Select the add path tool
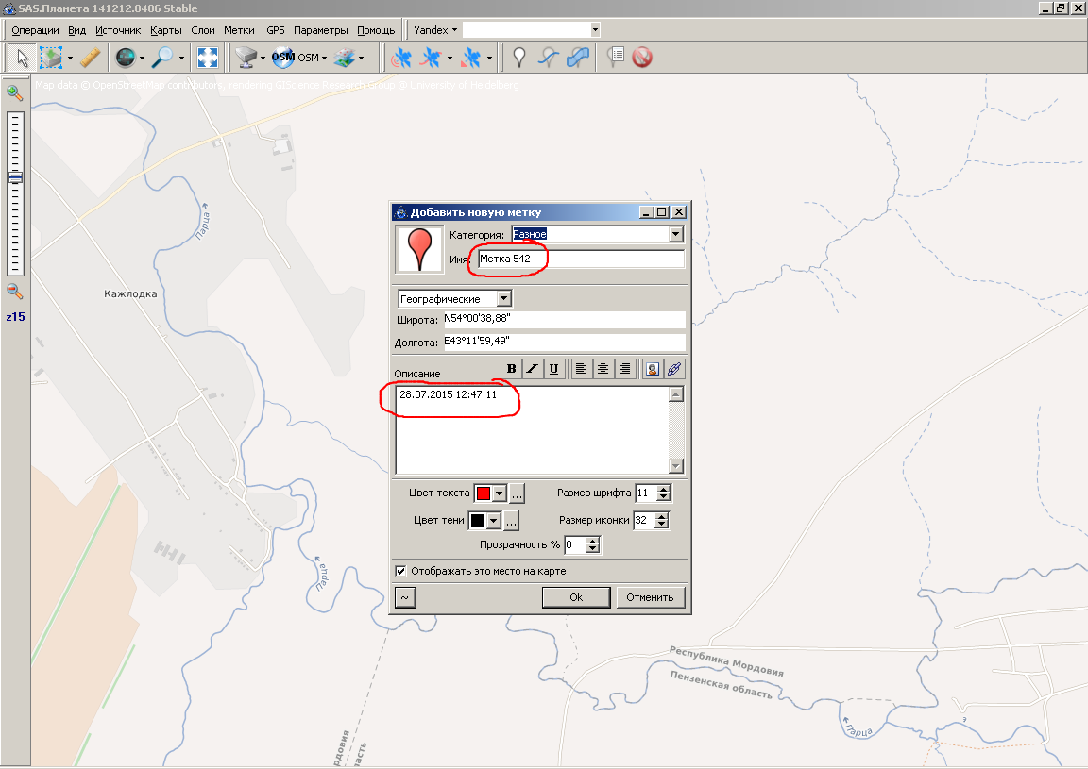Image resolution: width=1088 pixels, height=769 pixels. coord(548,59)
